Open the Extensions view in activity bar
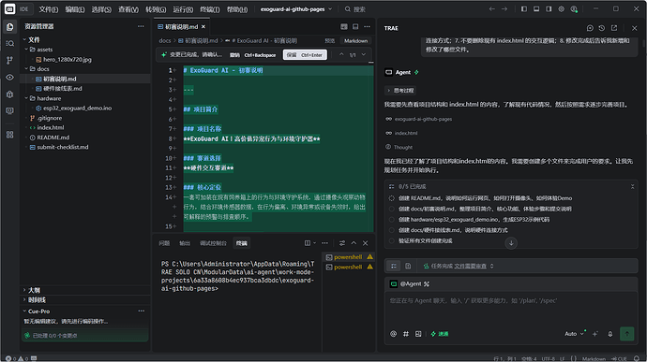 point(10,135)
